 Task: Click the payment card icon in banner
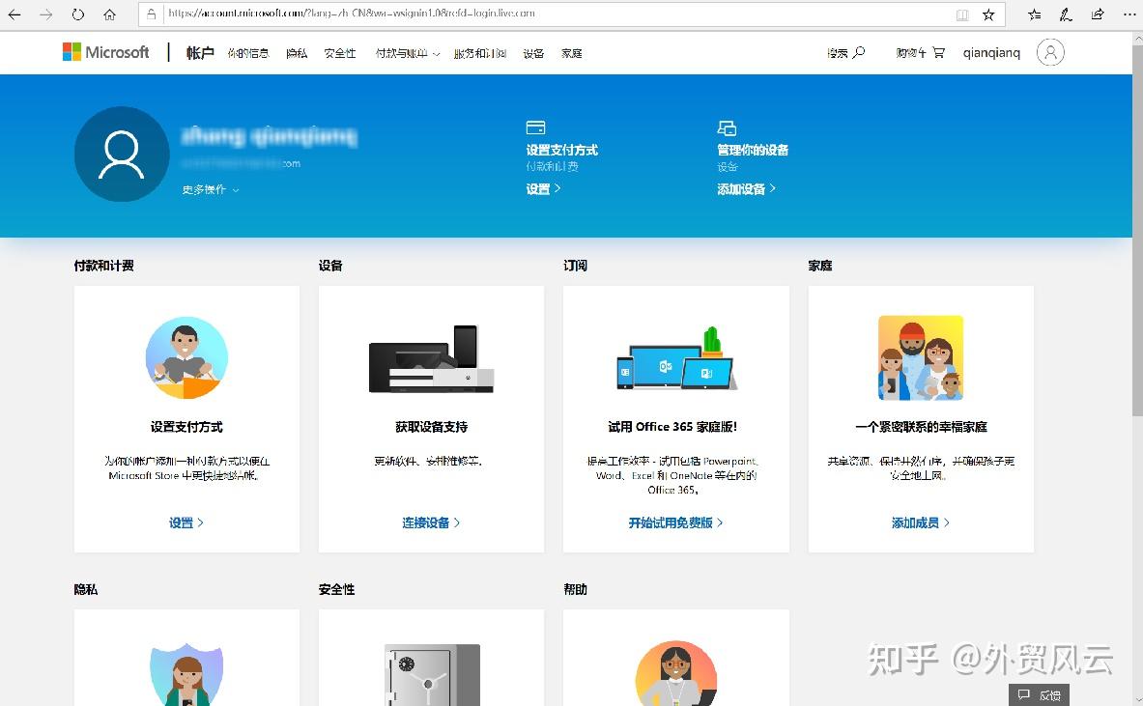536,127
